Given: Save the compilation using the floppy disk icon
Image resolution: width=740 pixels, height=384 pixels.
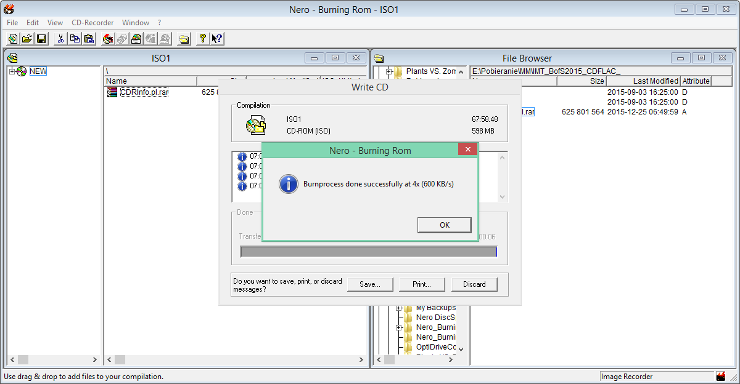Looking at the screenshot, I should (x=41, y=39).
